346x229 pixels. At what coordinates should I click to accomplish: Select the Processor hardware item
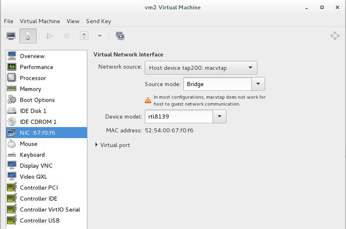tap(46, 78)
